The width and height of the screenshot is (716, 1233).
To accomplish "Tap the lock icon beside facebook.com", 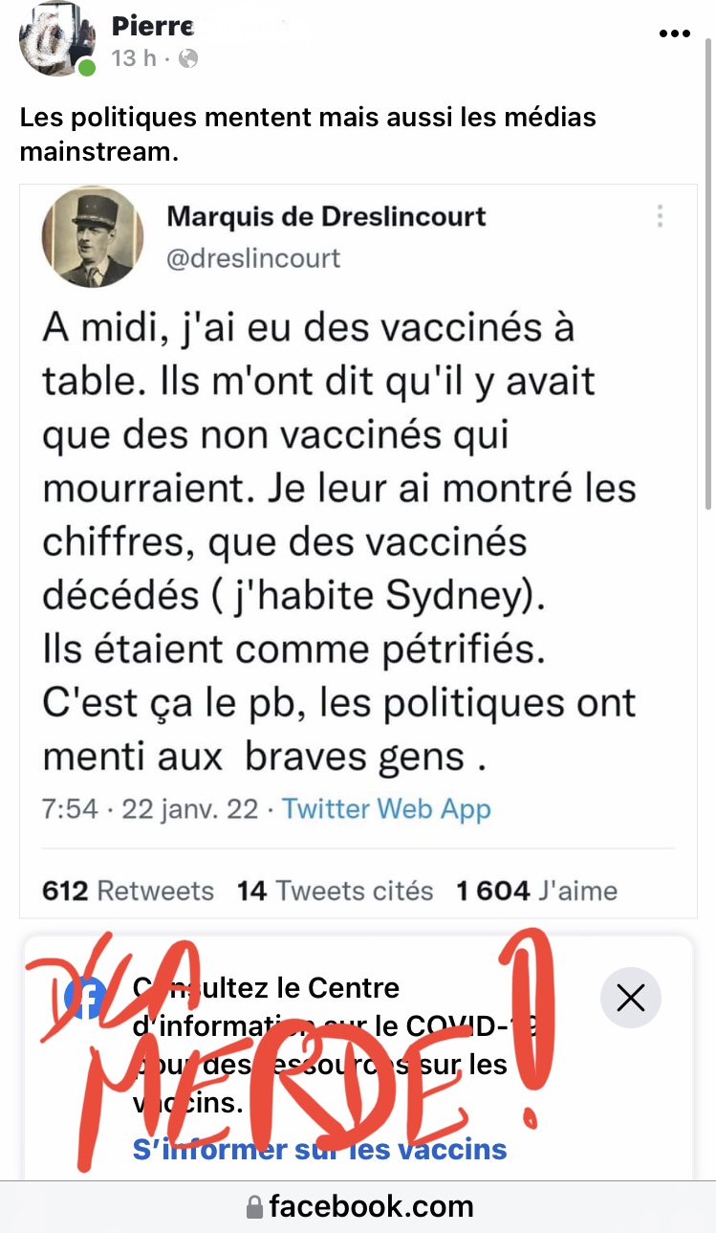I will coord(254,1207).
